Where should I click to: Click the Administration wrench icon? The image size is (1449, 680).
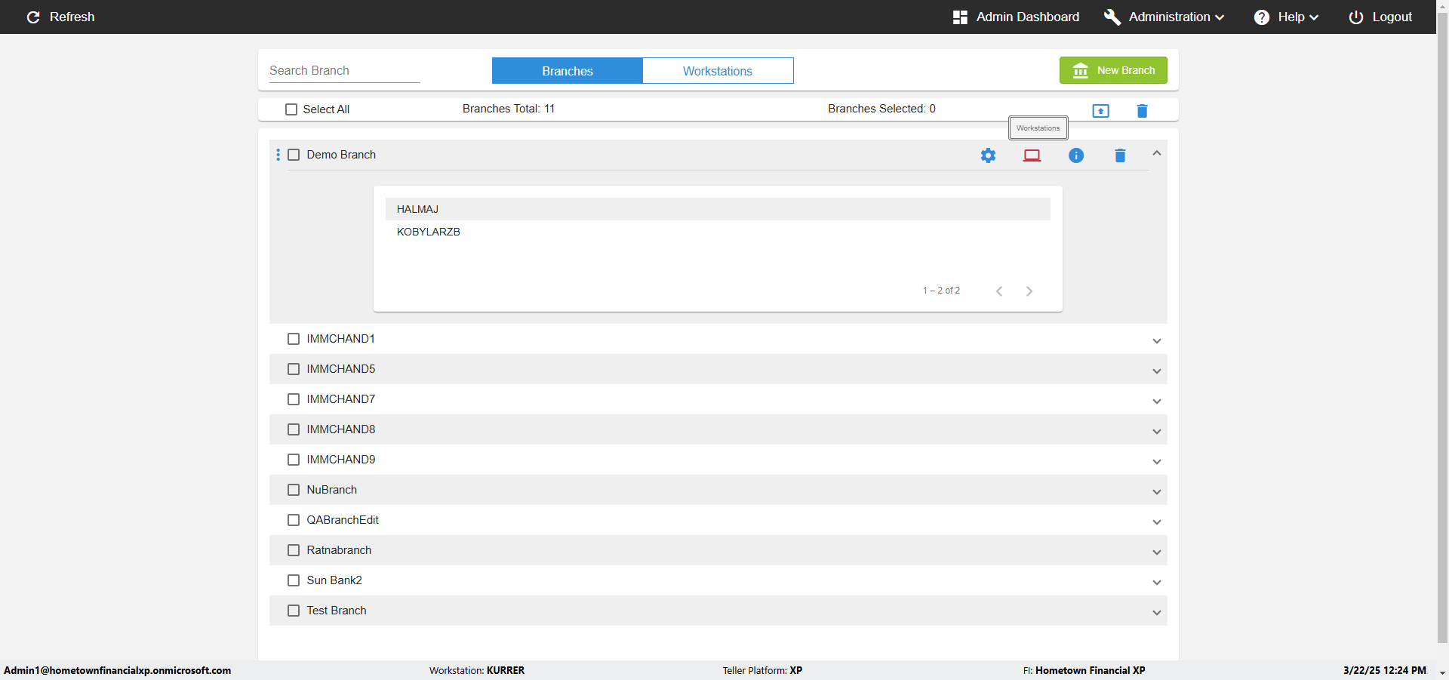coord(1112,17)
